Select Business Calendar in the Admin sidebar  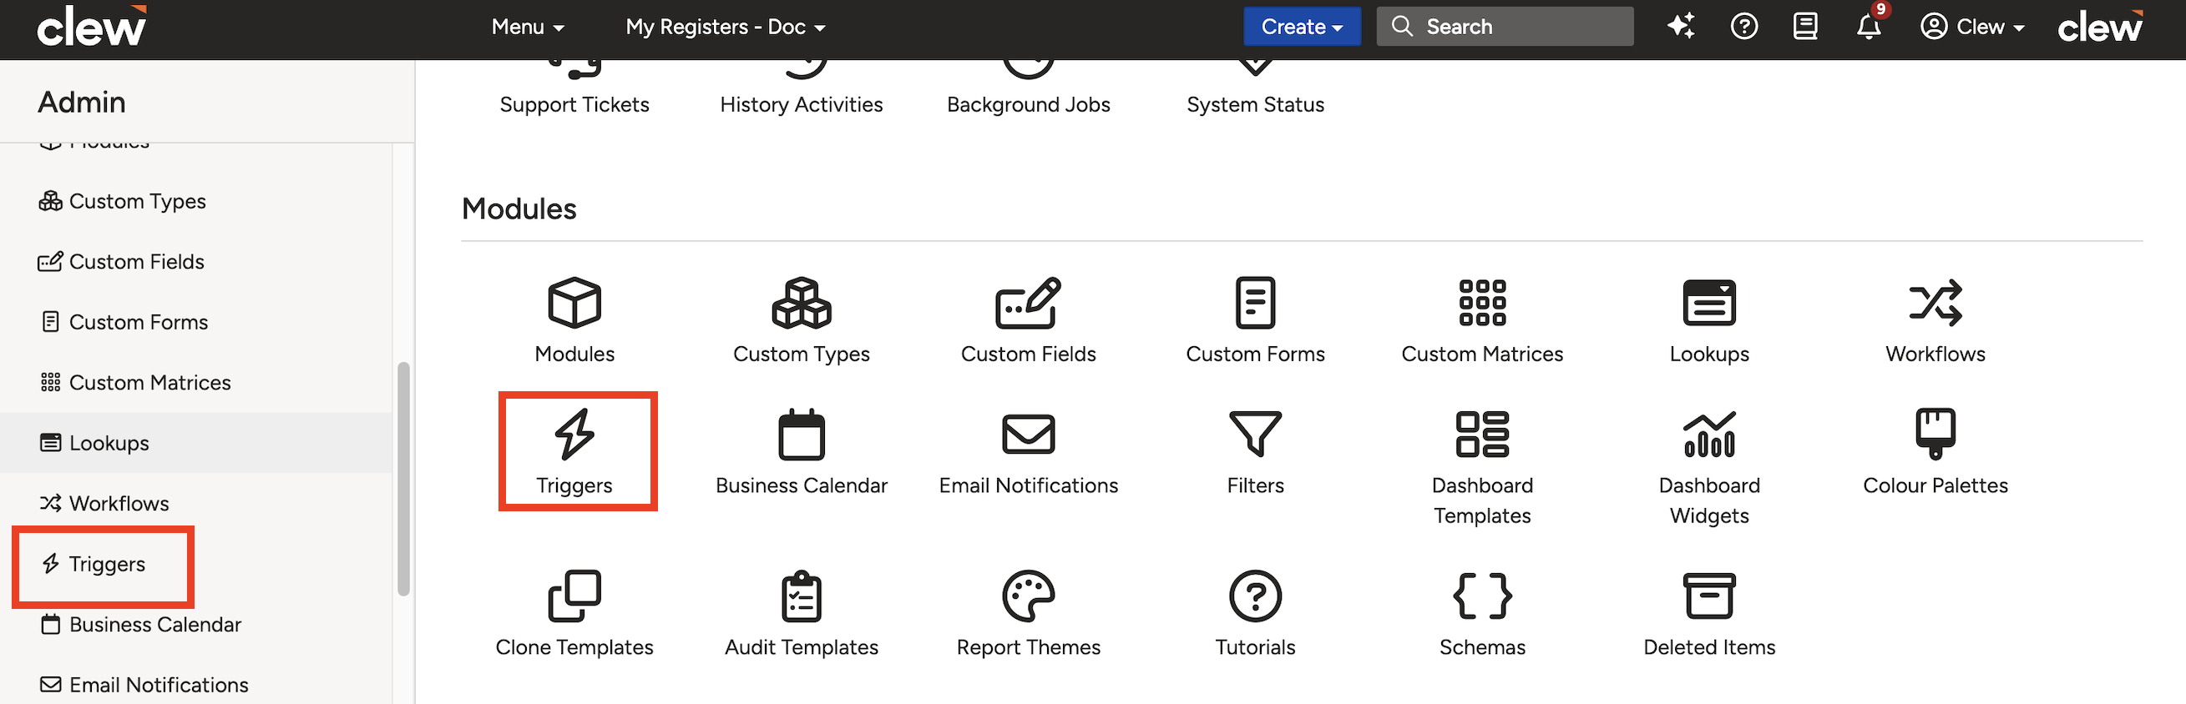[140, 624]
